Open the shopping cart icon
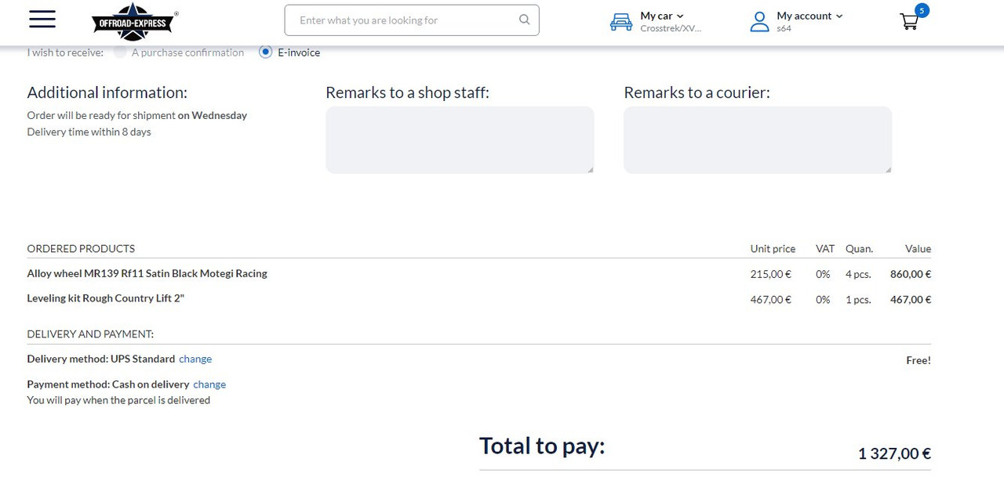 (909, 22)
